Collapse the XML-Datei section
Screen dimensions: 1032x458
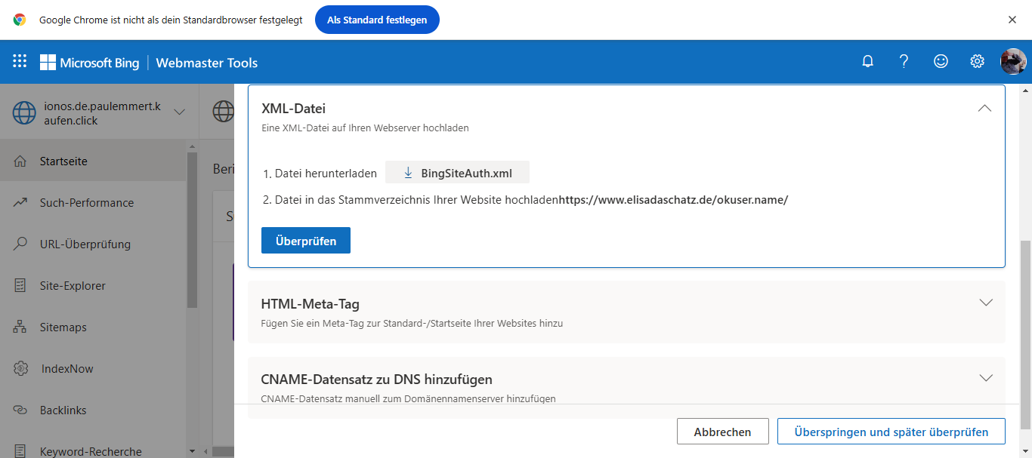click(x=984, y=109)
